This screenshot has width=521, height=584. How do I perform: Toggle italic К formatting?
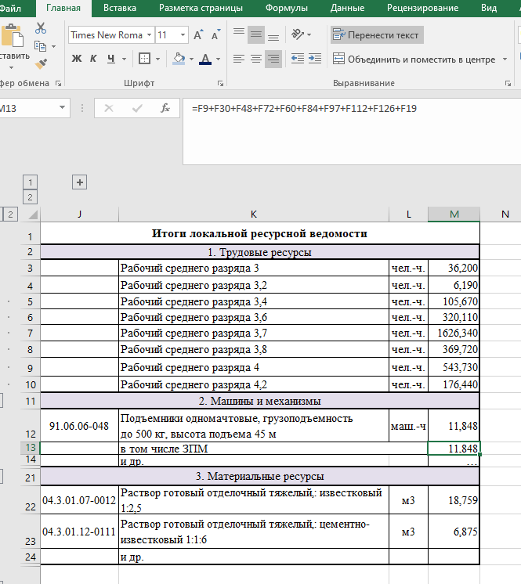point(93,59)
